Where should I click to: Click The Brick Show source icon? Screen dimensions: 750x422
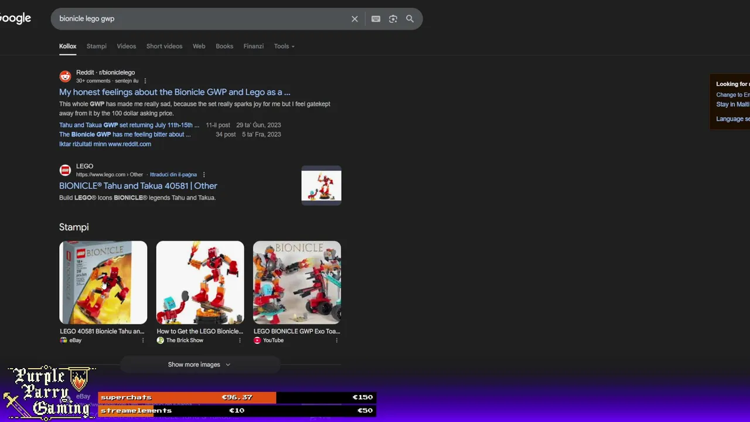point(160,341)
